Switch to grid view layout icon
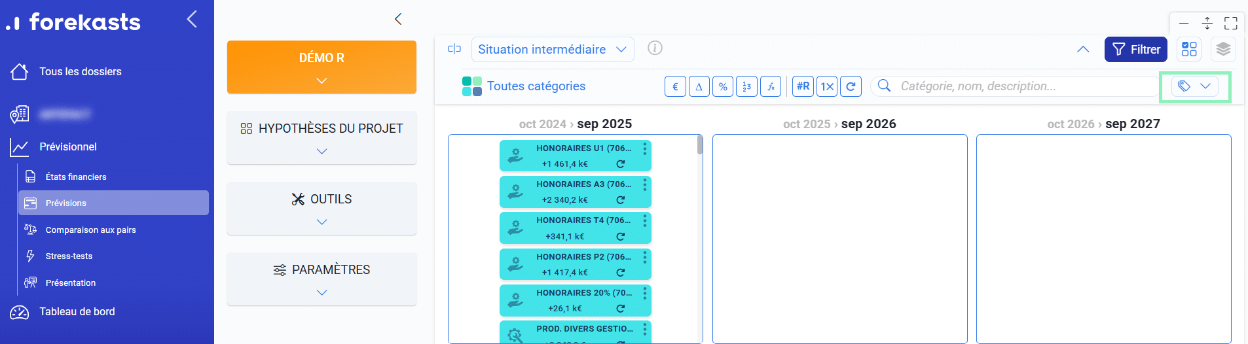Image resolution: width=1248 pixels, height=344 pixels. pyautogui.click(x=1189, y=49)
